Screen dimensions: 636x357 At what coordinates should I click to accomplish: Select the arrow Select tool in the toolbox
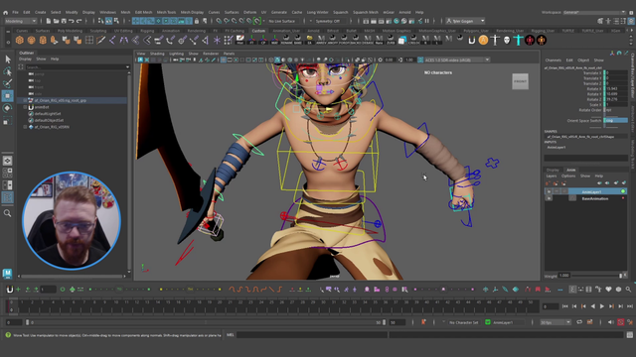[x=7, y=59]
